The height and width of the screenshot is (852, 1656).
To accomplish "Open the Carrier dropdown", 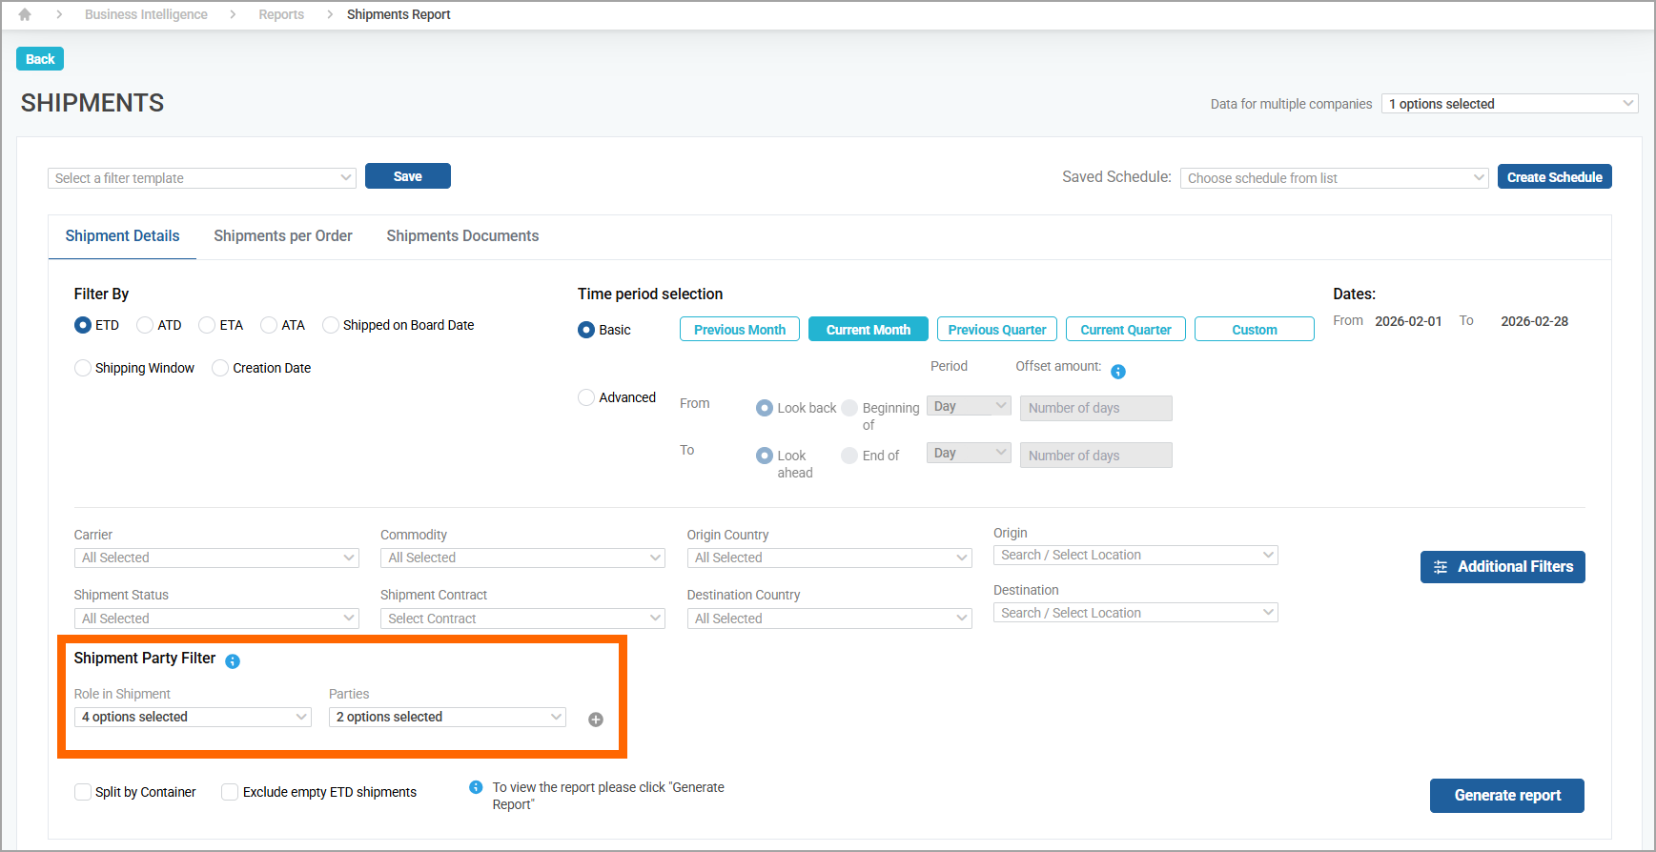I will [216, 558].
